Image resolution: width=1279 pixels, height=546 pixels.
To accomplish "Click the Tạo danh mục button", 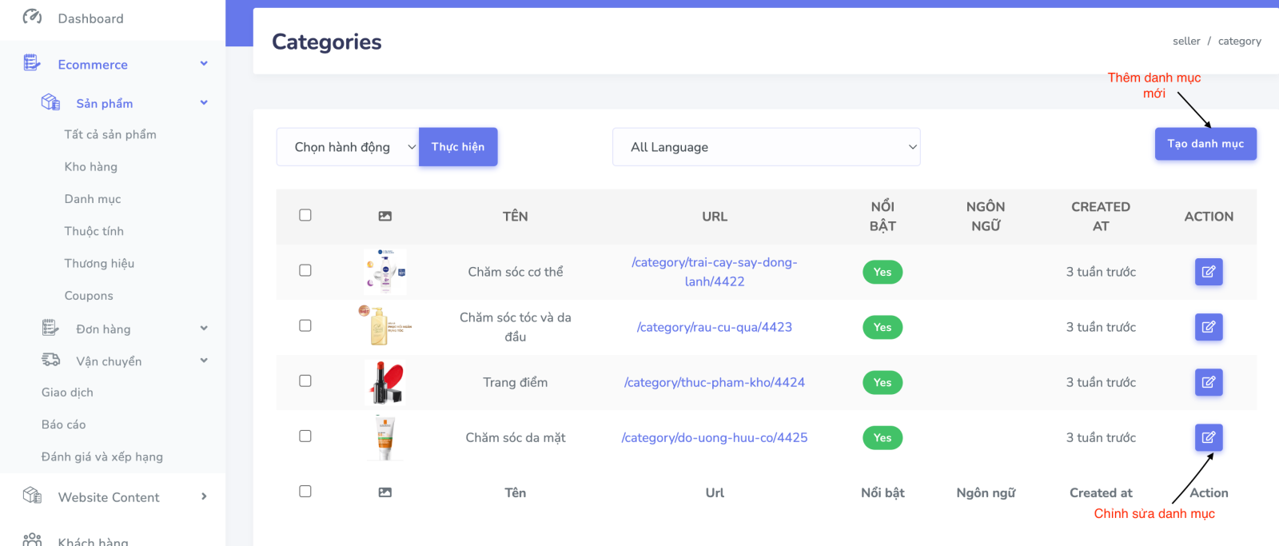I will [x=1205, y=144].
